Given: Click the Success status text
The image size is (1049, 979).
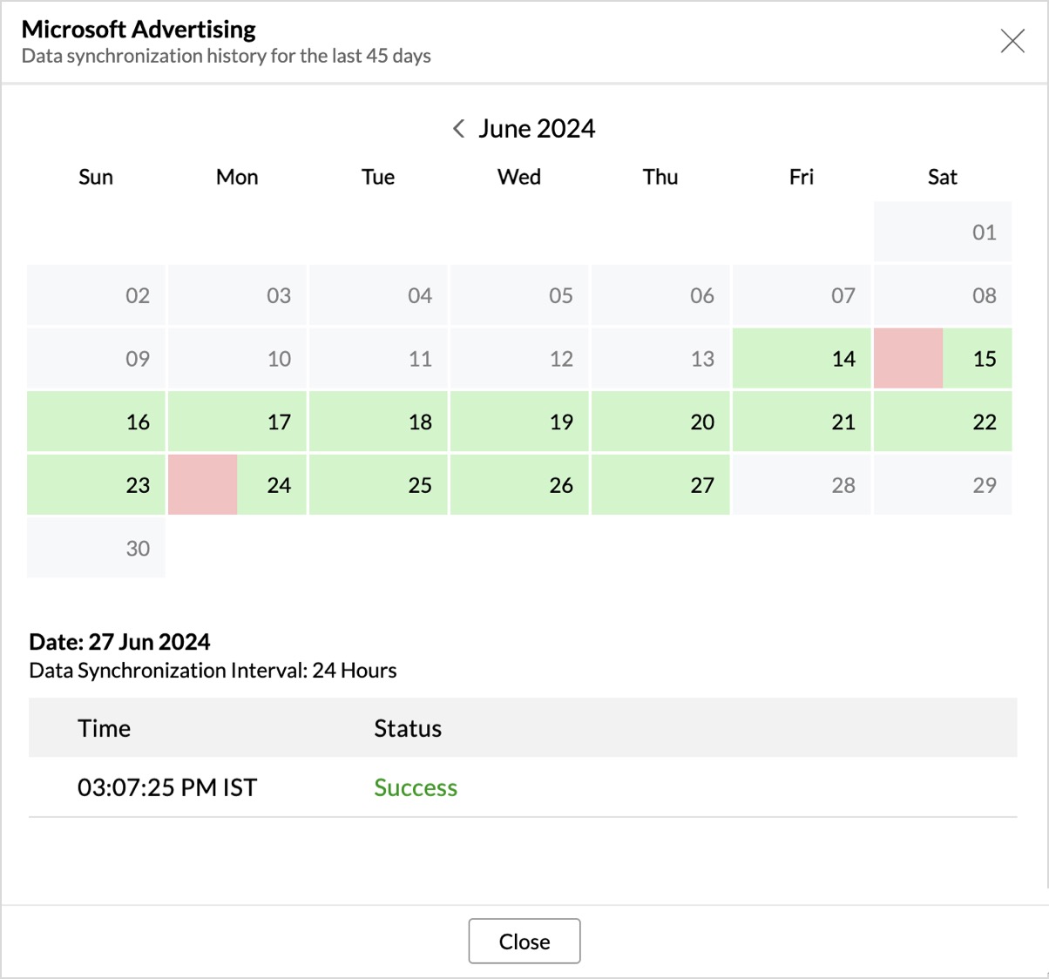Looking at the screenshot, I should coord(416,787).
